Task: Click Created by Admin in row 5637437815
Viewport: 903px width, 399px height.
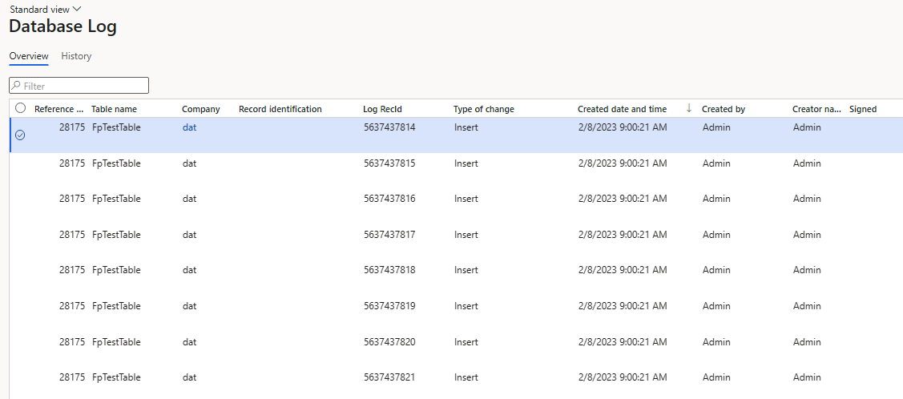Action: click(x=716, y=163)
